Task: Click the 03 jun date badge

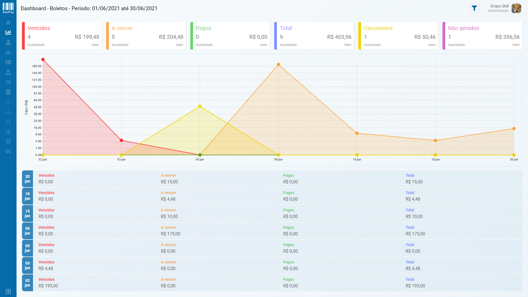Action: pos(28,266)
